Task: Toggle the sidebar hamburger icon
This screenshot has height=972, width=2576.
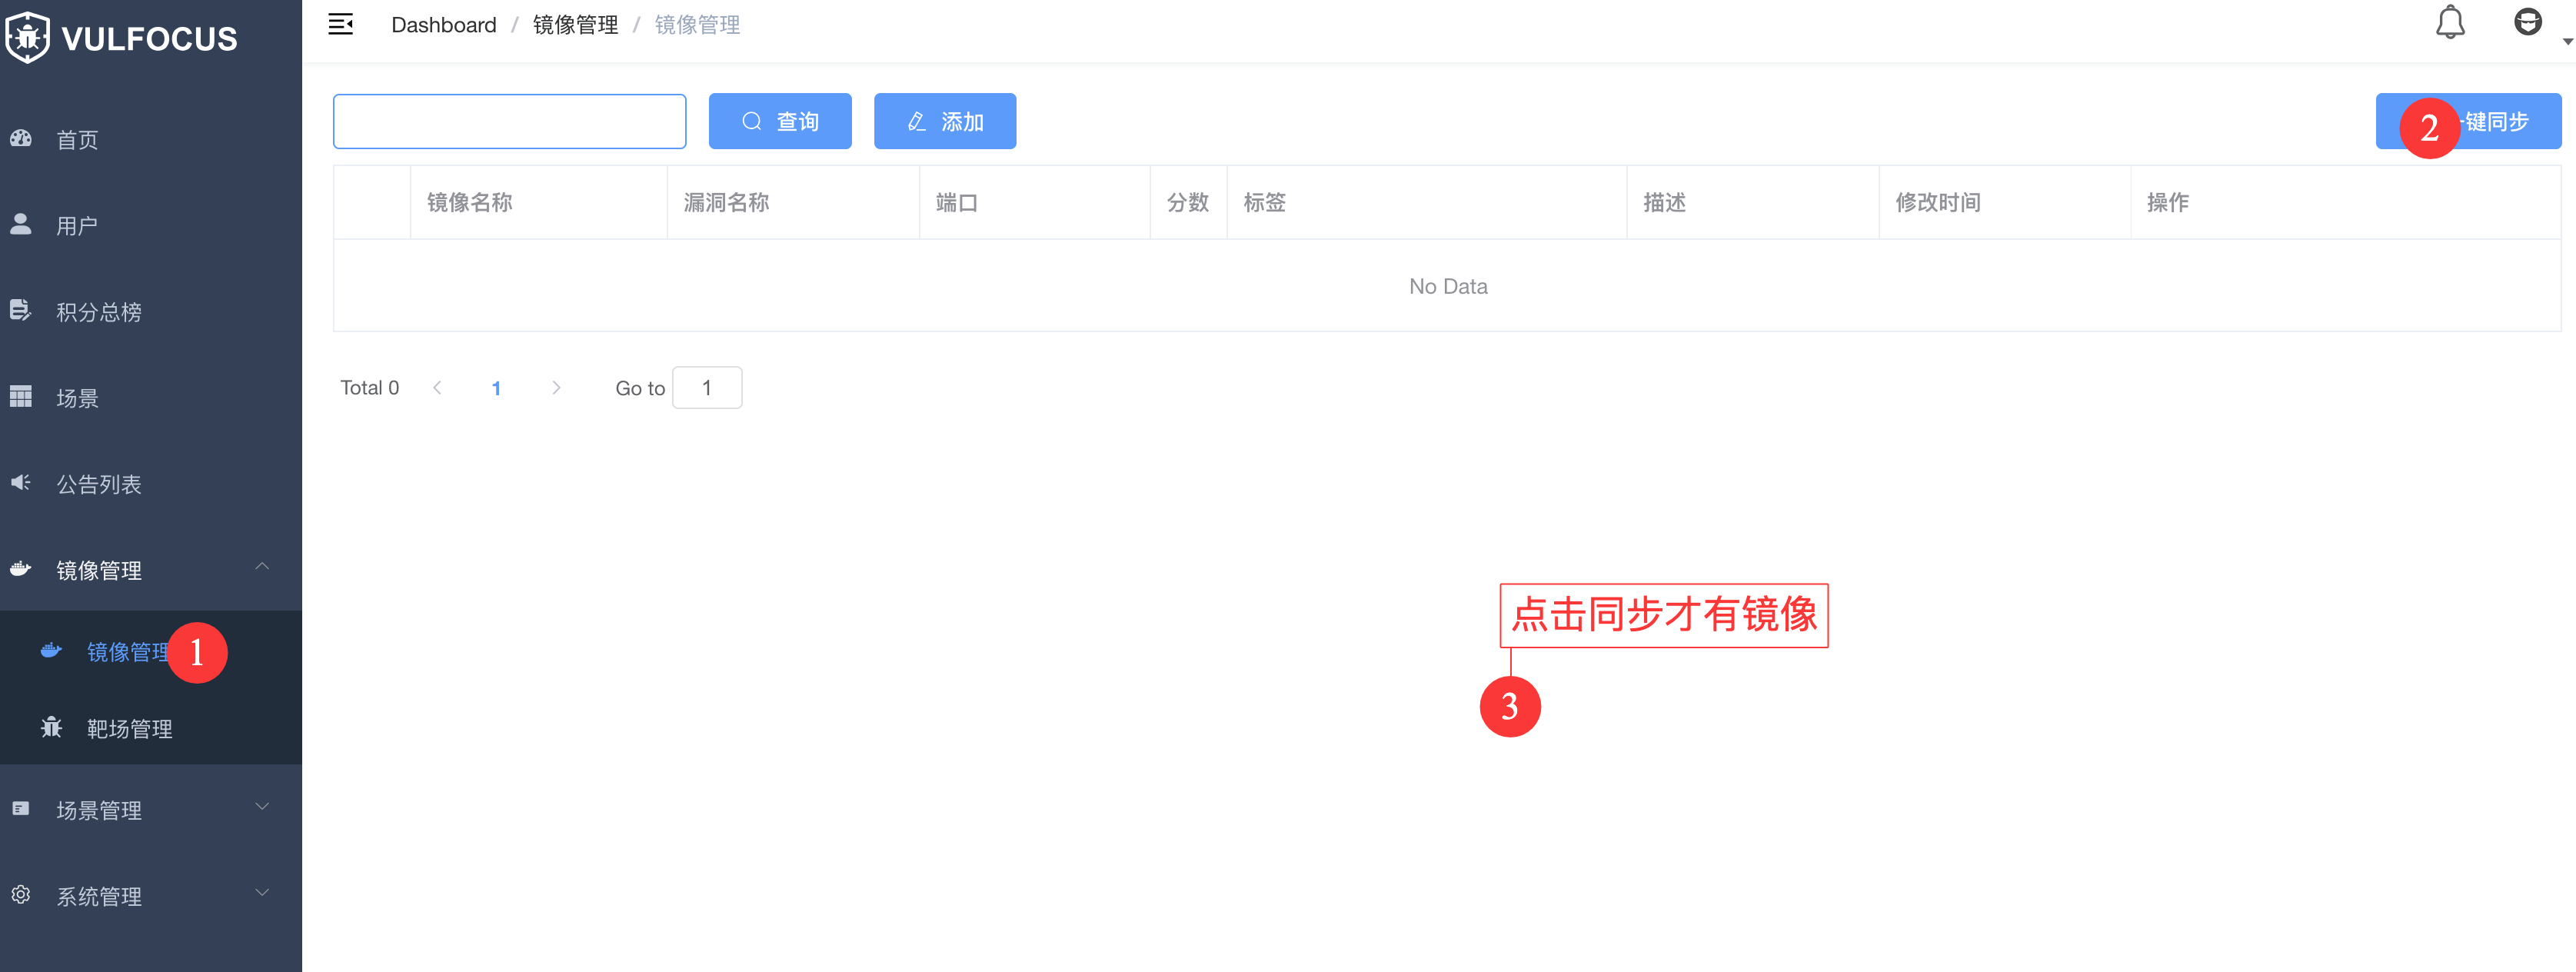Action: (x=340, y=25)
